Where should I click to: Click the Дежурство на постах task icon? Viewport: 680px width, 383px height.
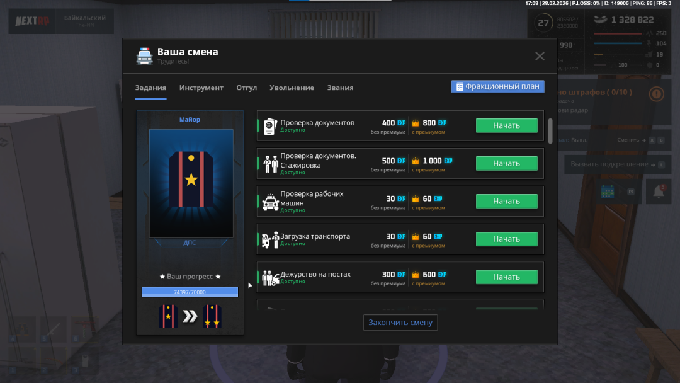tap(270, 277)
